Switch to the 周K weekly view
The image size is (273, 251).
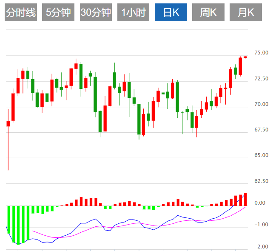pos(208,13)
